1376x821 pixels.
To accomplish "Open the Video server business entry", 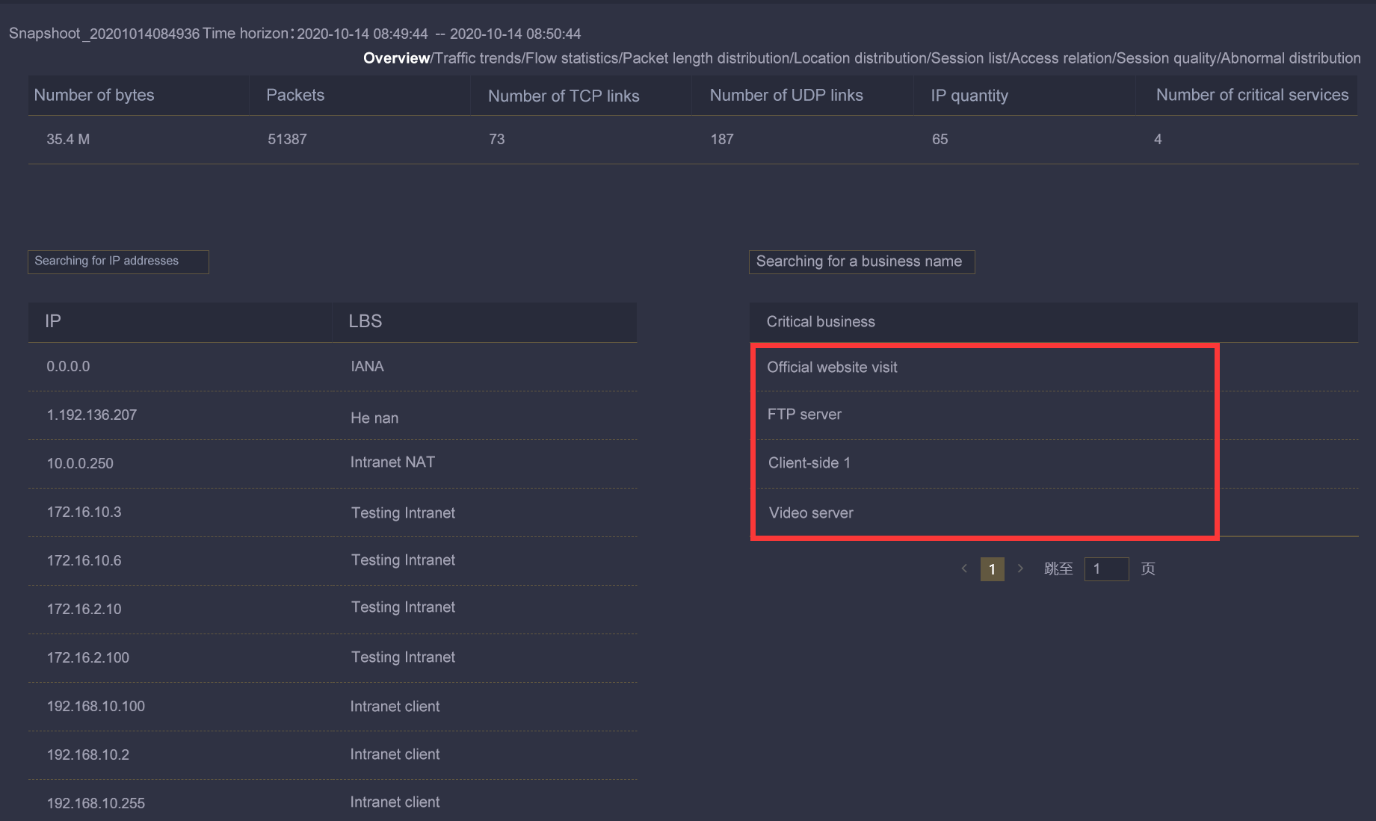I will [811, 513].
